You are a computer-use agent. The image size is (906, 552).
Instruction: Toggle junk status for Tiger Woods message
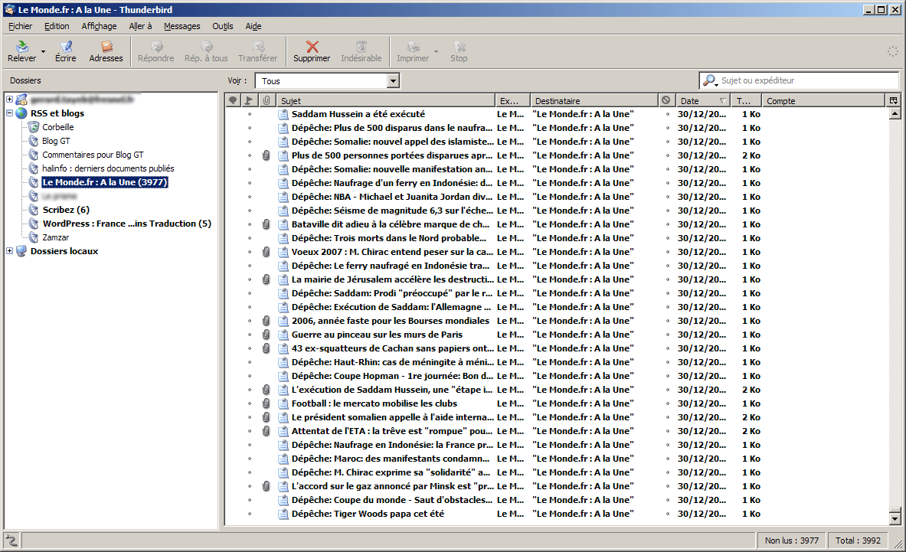667,514
